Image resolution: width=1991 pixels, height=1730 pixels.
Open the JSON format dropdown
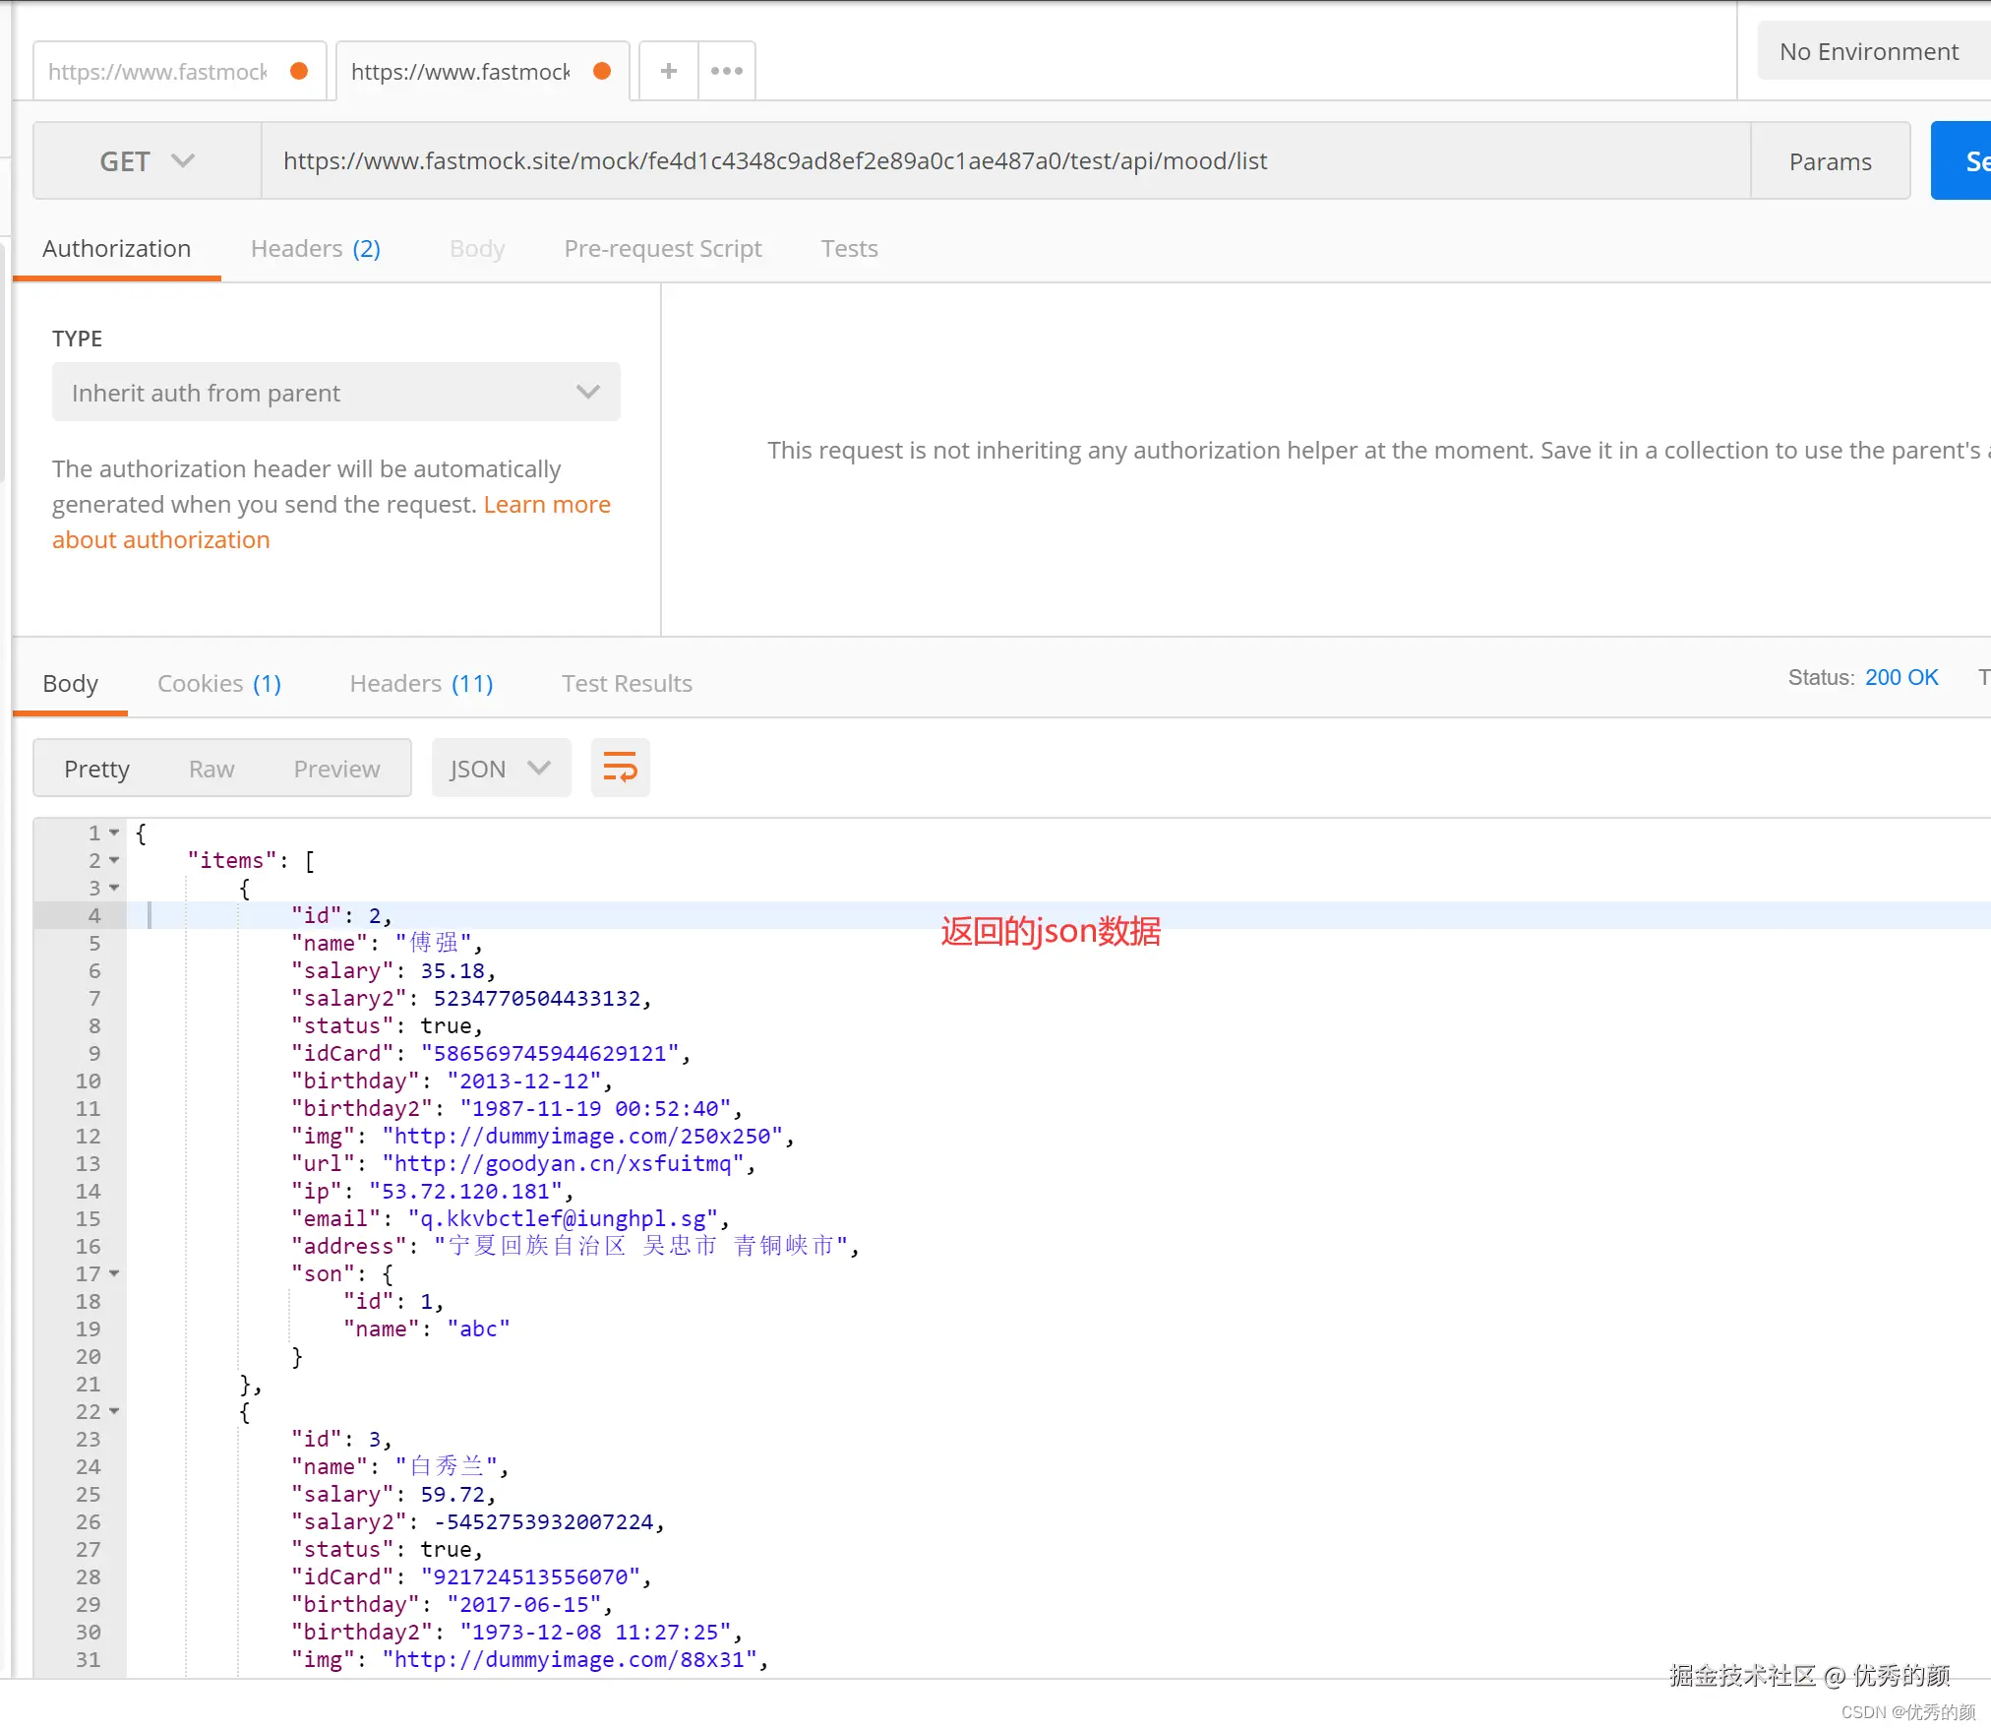[500, 769]
